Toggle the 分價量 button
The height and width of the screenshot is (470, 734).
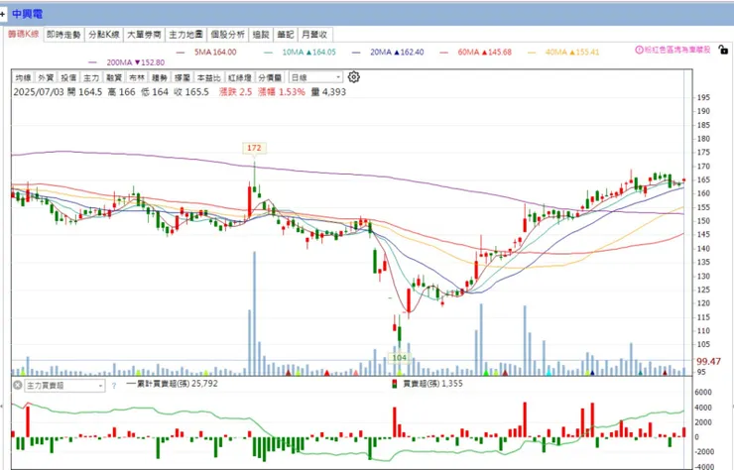(270, 77)
